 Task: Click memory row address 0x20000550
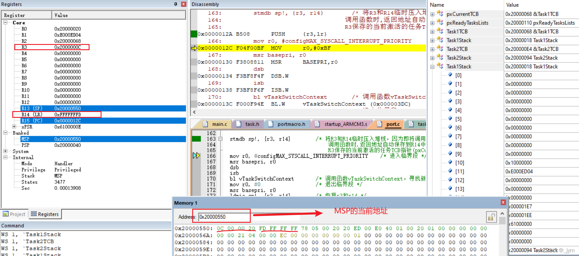194,228
